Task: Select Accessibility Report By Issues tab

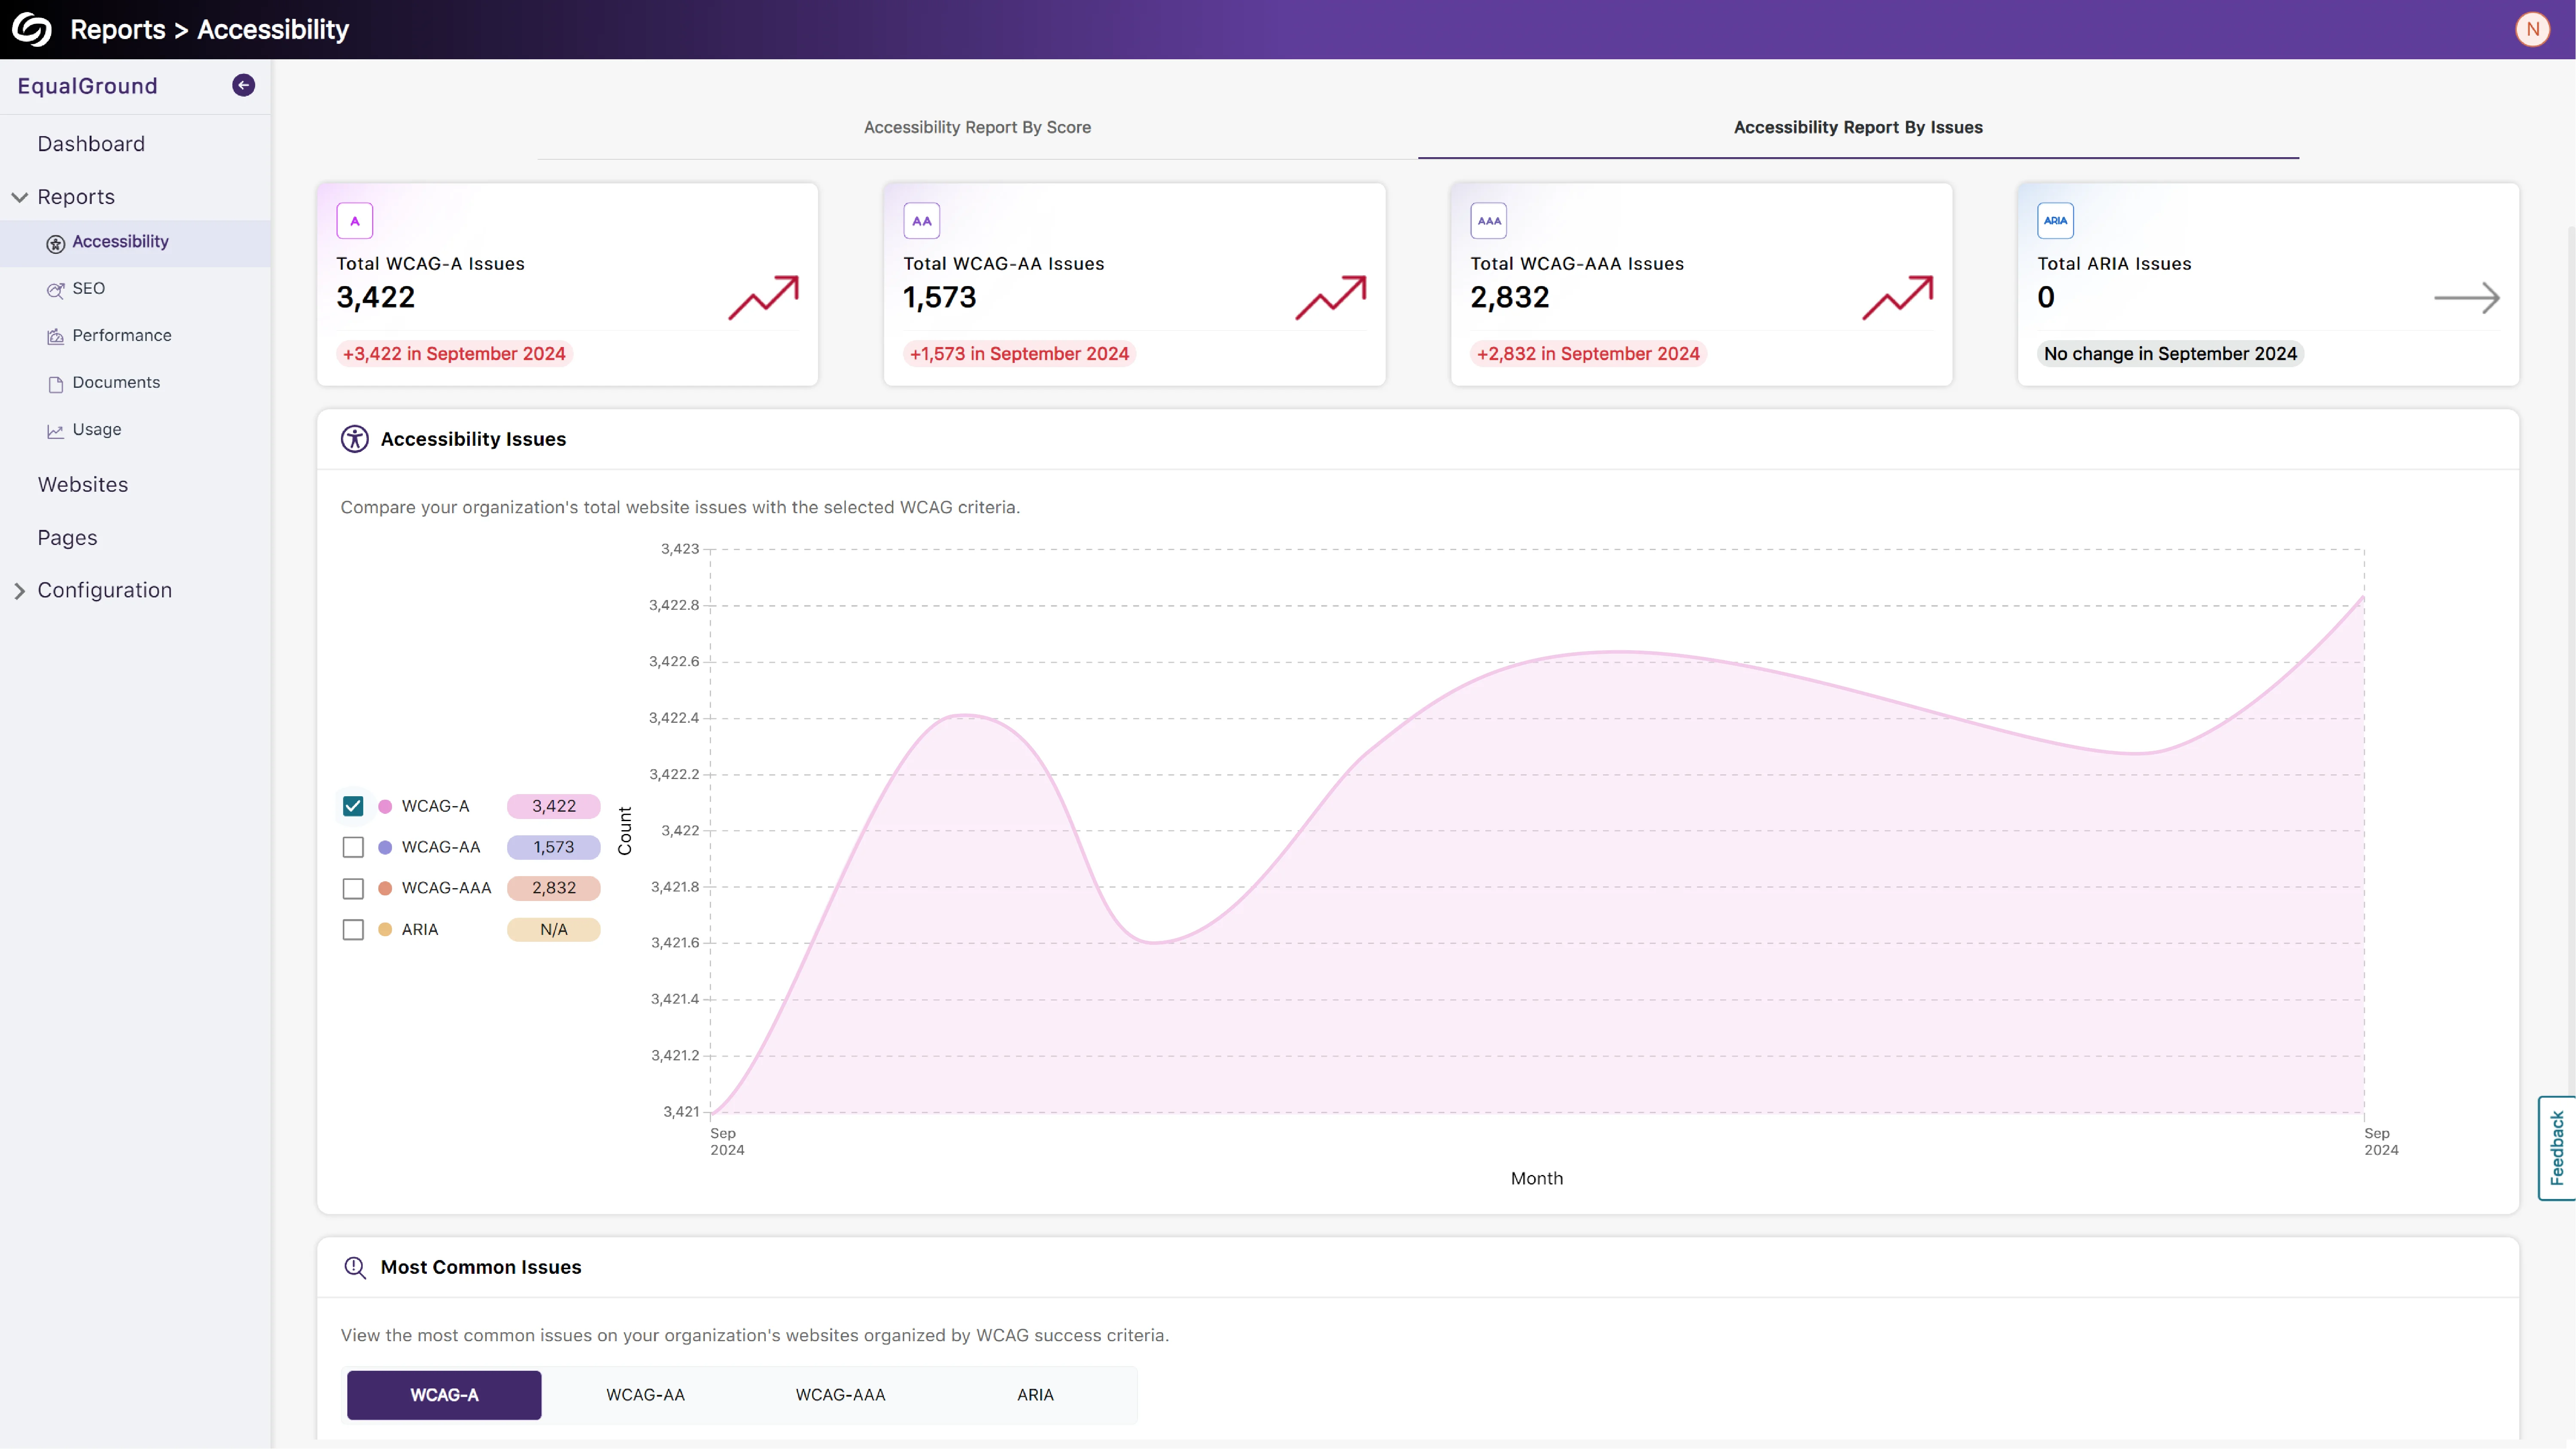Action: [1858, 128]
